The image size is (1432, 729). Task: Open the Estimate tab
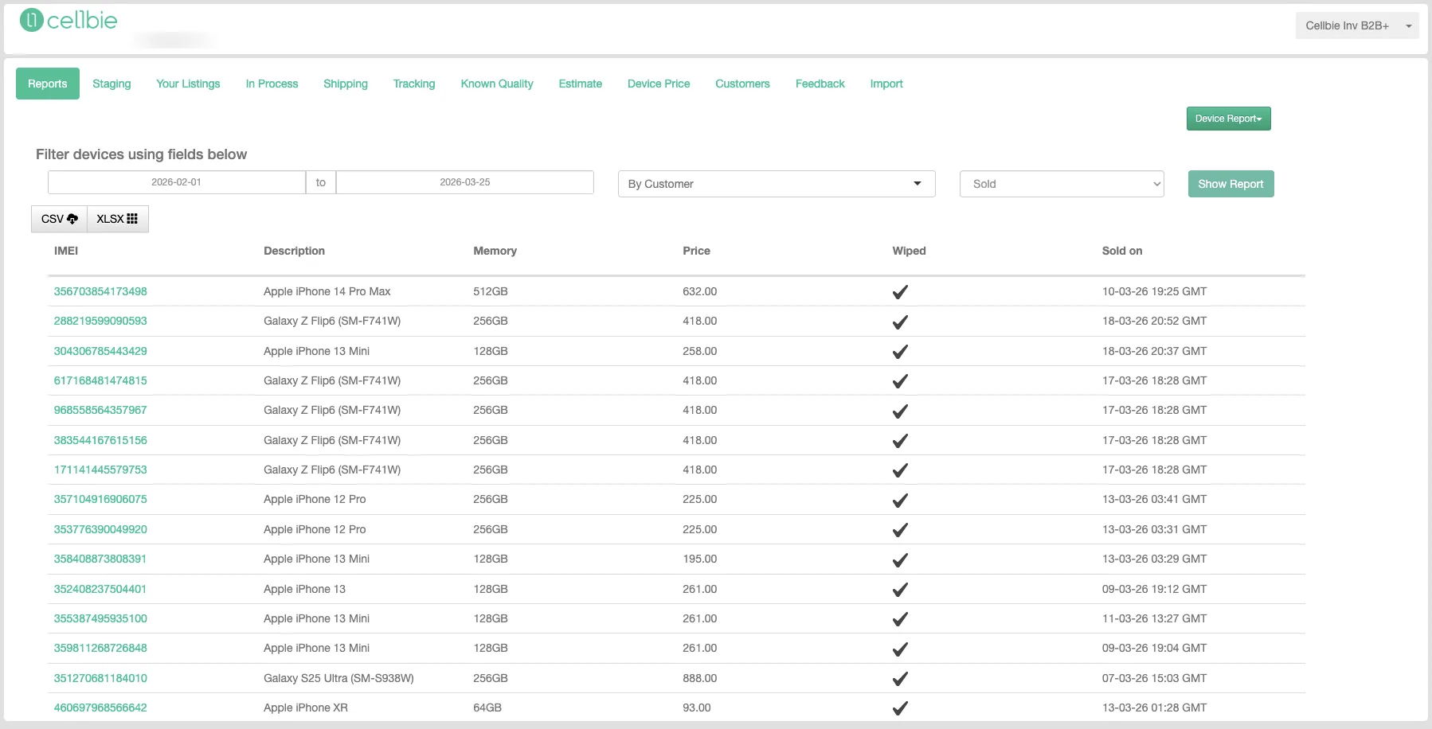click(581, 84)
